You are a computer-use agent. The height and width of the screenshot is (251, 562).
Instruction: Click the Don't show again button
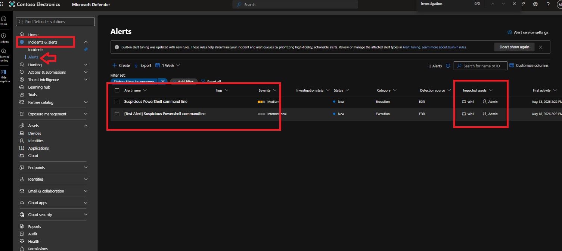point(514,47)
